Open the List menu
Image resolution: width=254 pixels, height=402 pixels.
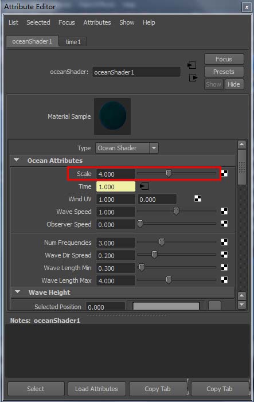tap(13, 22)
